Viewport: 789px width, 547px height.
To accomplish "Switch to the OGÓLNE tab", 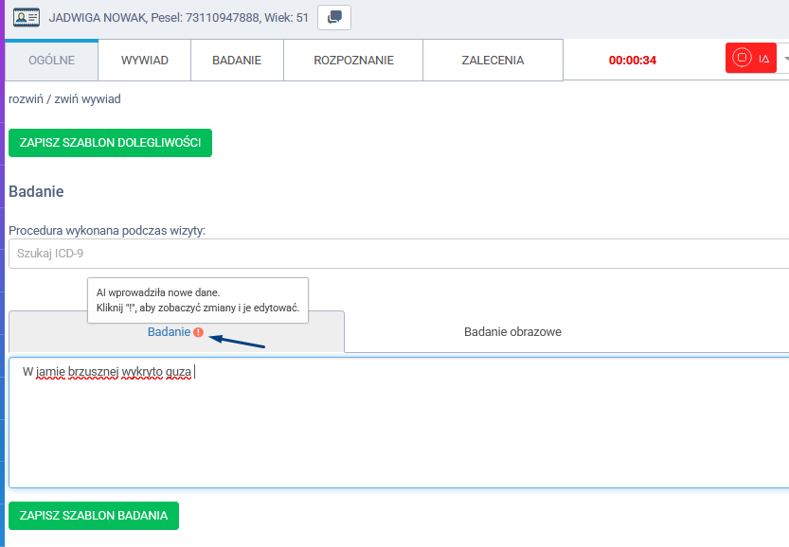I will tap(52, 60).
